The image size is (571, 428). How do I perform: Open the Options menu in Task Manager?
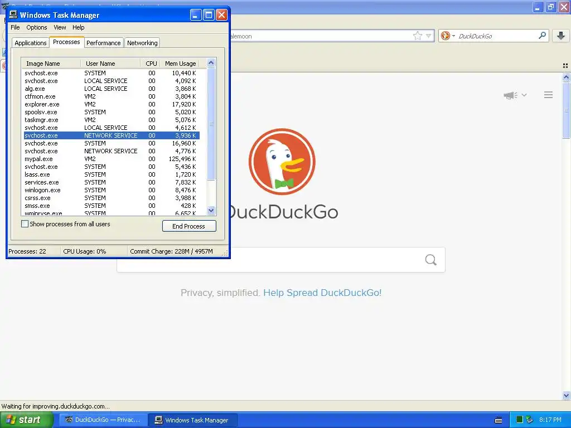tap(36, 27)
